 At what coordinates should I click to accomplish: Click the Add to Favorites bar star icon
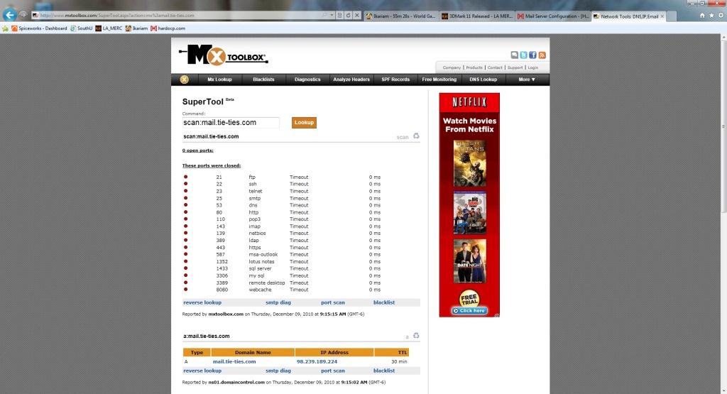point(5,28)
